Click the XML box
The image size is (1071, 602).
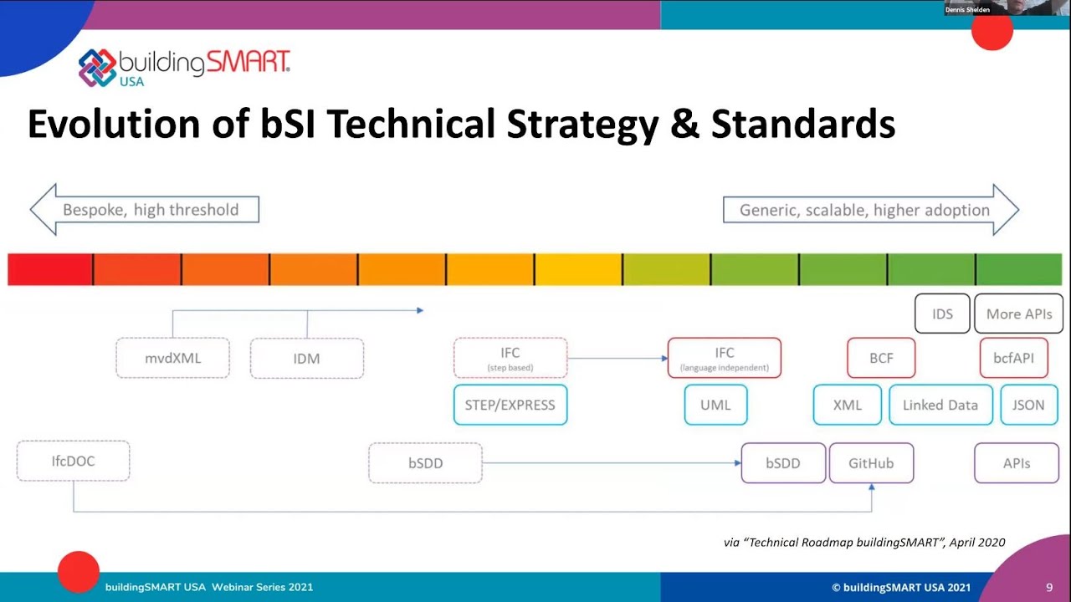(848, 405)
